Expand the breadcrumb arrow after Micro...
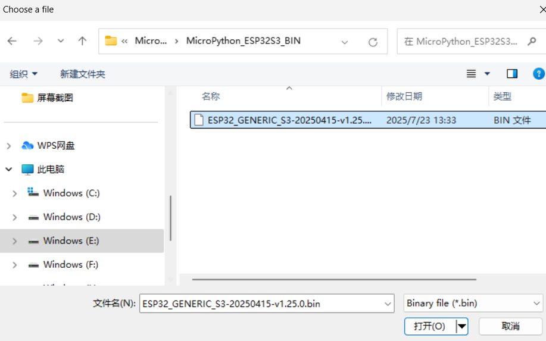The image size is (546, 341). [177, 41]
